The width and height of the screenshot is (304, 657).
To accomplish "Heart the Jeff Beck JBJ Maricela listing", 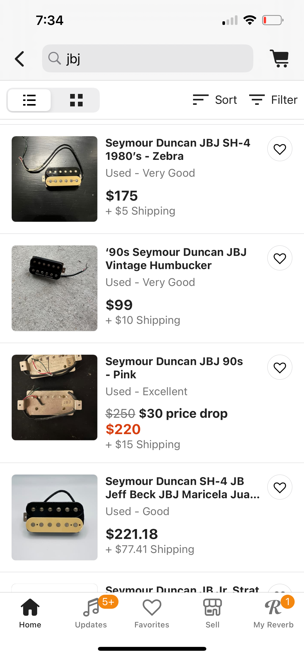I will pos(280,487).
